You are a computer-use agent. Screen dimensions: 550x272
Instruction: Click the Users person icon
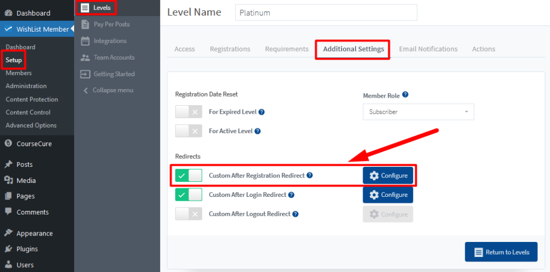(9, 264)
